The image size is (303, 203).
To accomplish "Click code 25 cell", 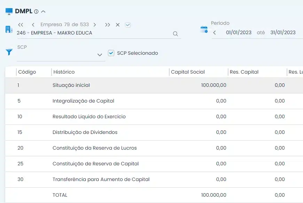I will point(20,164).
